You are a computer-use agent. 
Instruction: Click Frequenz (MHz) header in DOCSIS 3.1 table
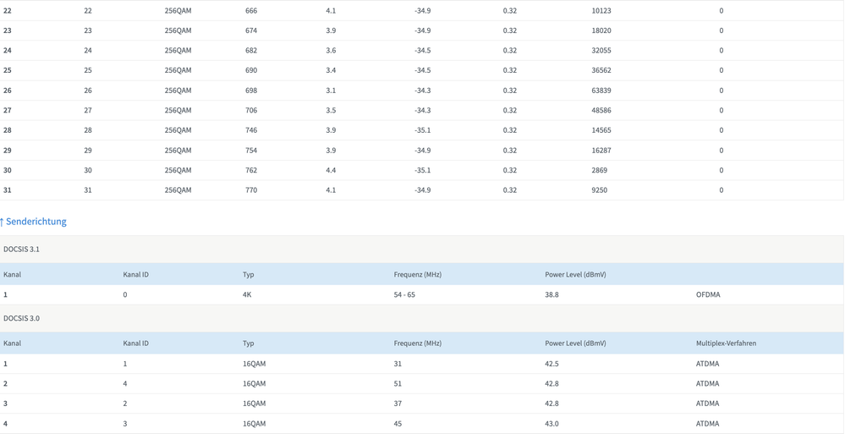tap(417, 275)
